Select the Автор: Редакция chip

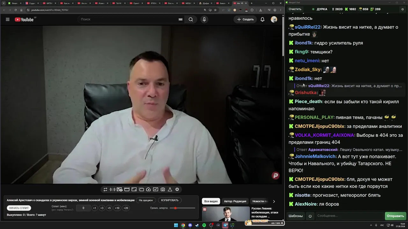coord(235,201)
